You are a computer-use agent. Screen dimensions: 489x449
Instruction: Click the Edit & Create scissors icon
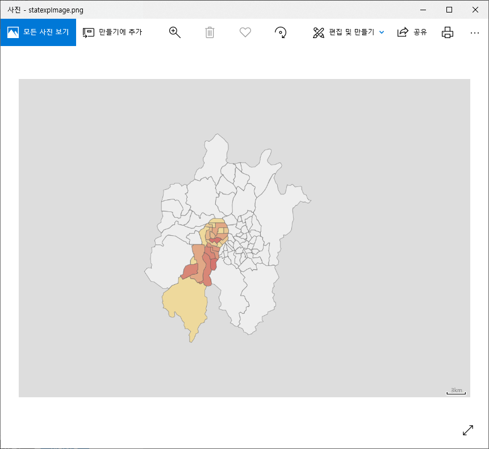[x=319, y=32]
